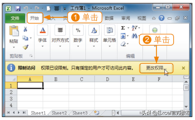Viewport: 195px width, 120px height.
Task: Select column A header
Action: pos(30,79)
